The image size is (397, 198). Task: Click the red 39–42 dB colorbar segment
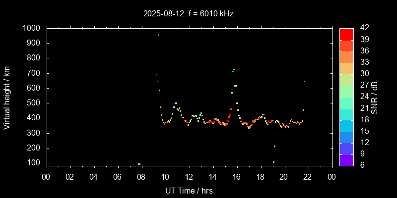tap(346, 34)
